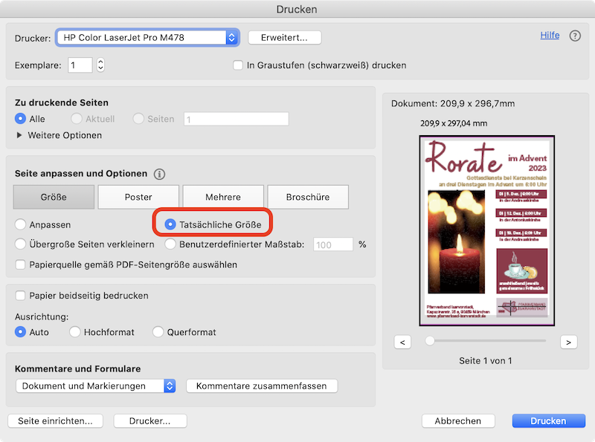This screenshot has width=595, height=442.
Task: Switch to the Poster tab
Action: pos(138,198)
